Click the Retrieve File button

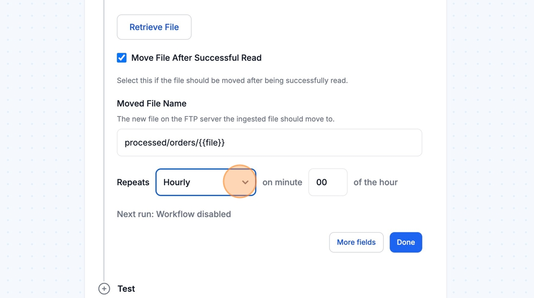point(154,27)
